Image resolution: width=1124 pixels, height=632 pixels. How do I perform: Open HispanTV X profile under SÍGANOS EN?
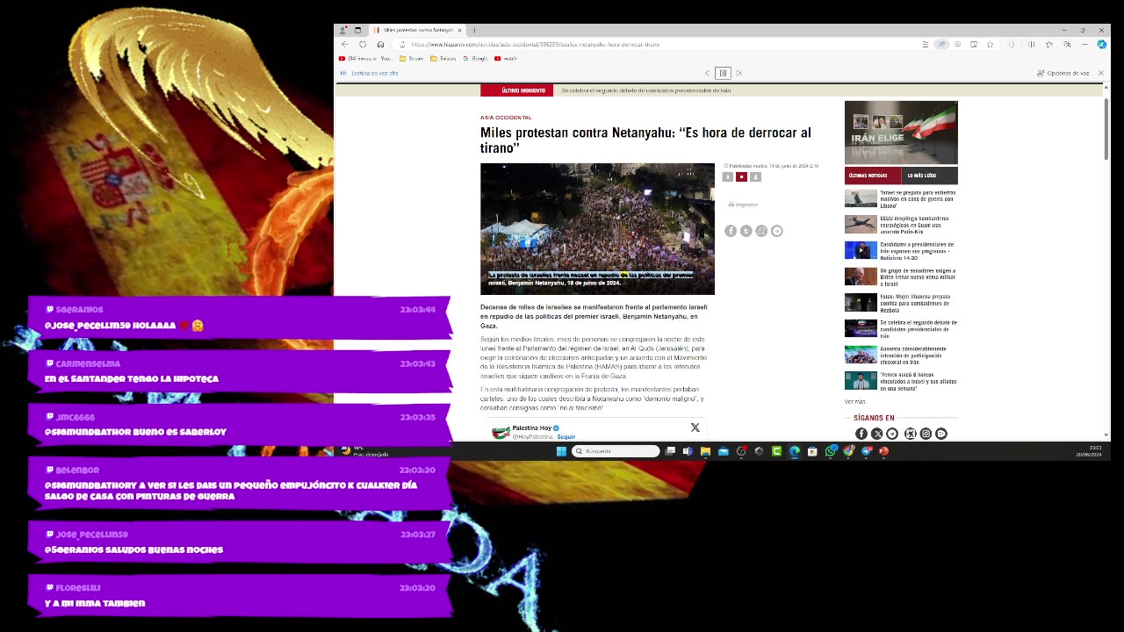point(876,434)
